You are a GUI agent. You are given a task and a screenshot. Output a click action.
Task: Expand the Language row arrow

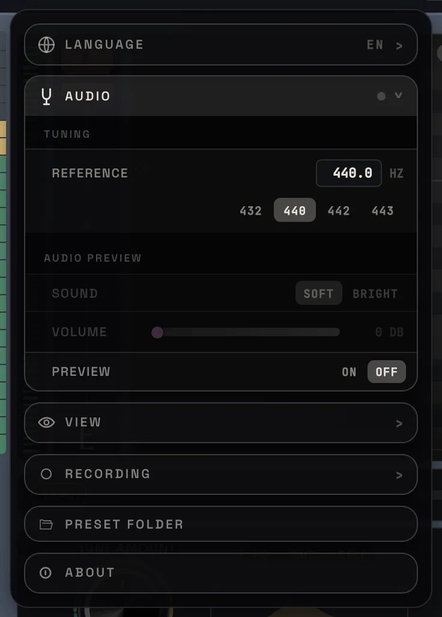[399, 46]
